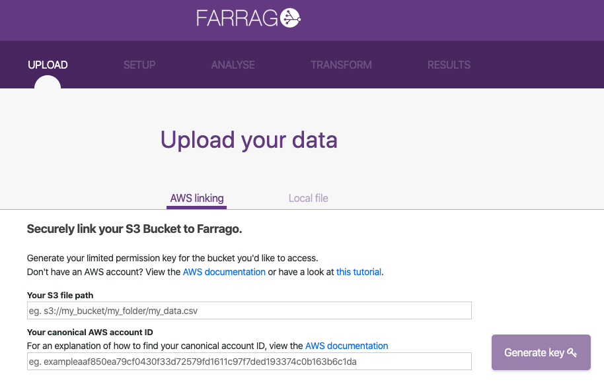Click the circular network icon beside FARRAGO text
Screen dimensions: 604x386
tap(289, 17)
